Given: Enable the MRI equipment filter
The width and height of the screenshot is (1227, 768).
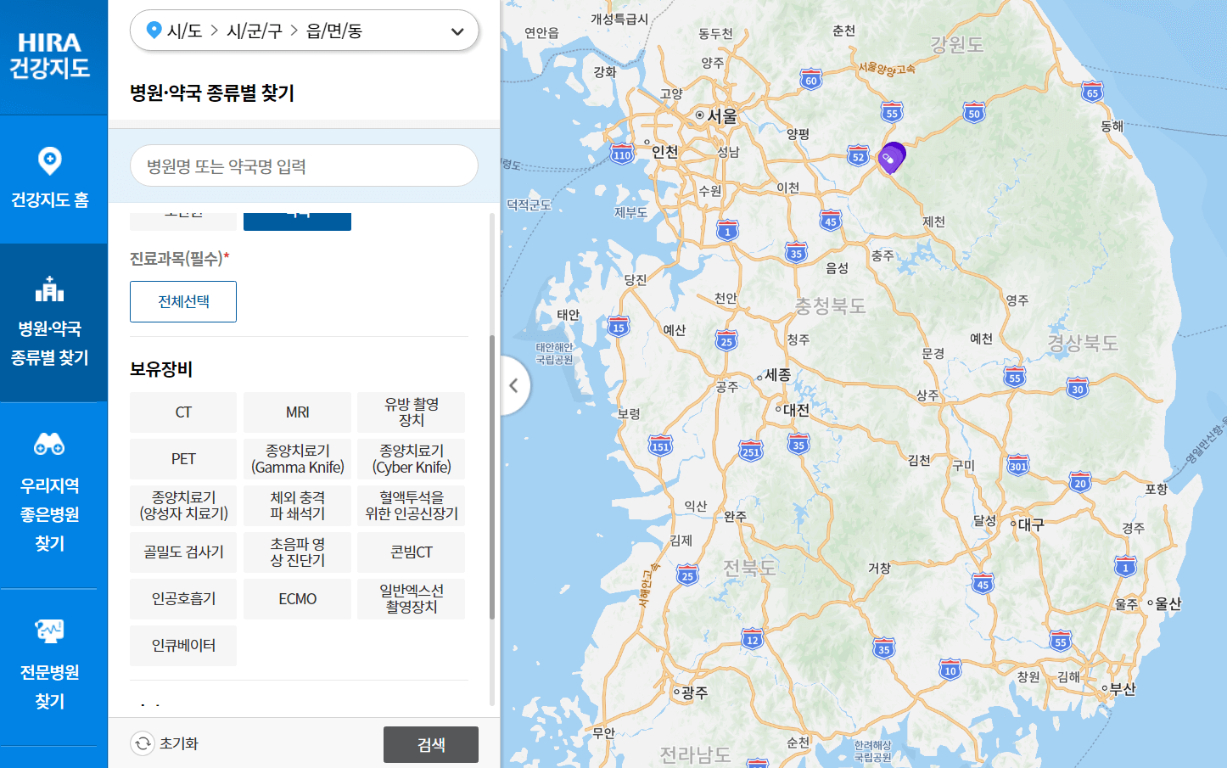Looking at the screenshot, I should coord(297,412).
